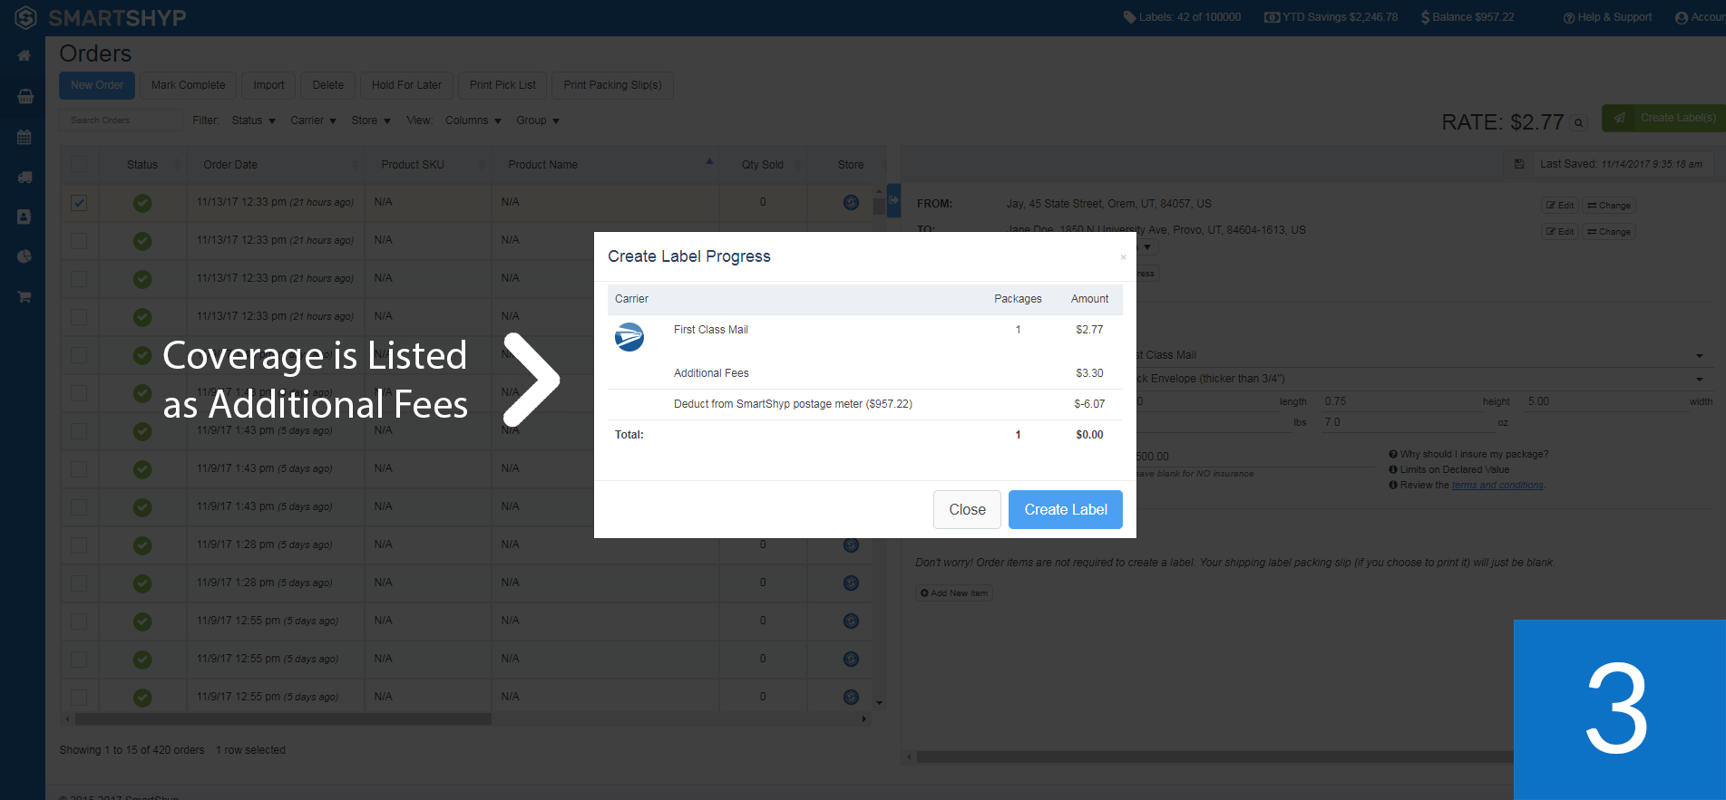This screenshot has height=800, width=1726.
Task: Open the Store filter dropdown
Action: tap(371, 120)
